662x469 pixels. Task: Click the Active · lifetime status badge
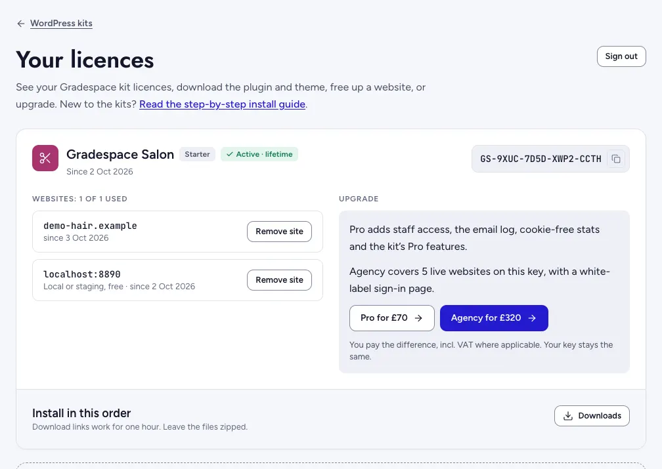(x=259, y=154)
